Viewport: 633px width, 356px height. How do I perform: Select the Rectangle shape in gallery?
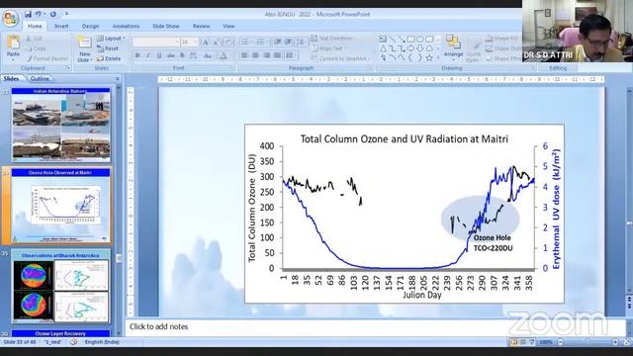410,40
